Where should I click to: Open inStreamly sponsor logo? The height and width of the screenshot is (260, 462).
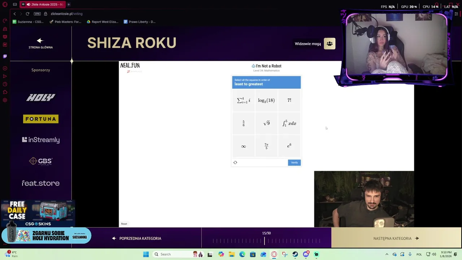pyautogui.click(x=40, y=140)
